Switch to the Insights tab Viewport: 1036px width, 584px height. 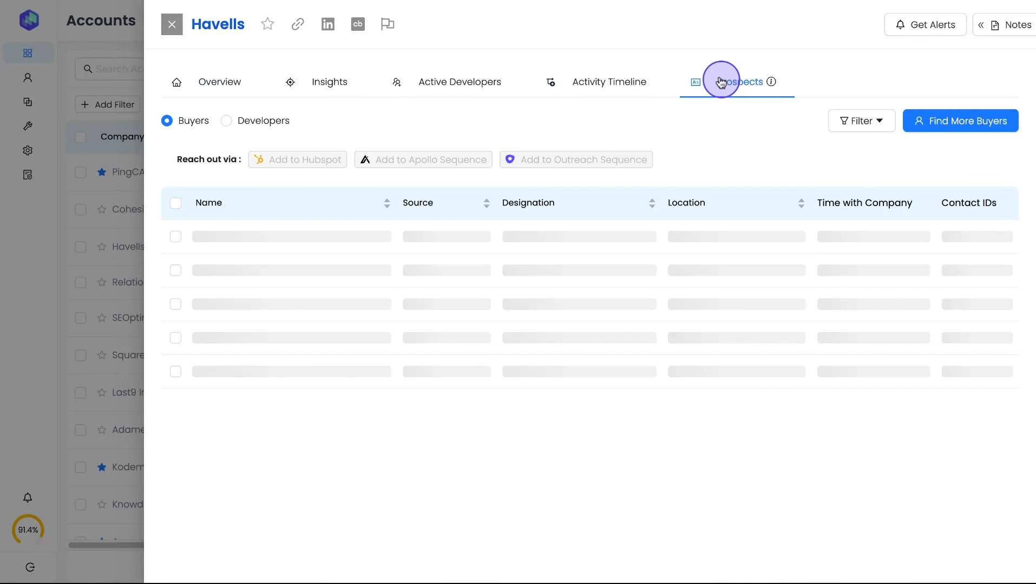point(329,82)
